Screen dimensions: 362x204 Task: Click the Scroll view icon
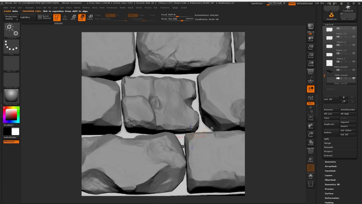coord(311,39)
